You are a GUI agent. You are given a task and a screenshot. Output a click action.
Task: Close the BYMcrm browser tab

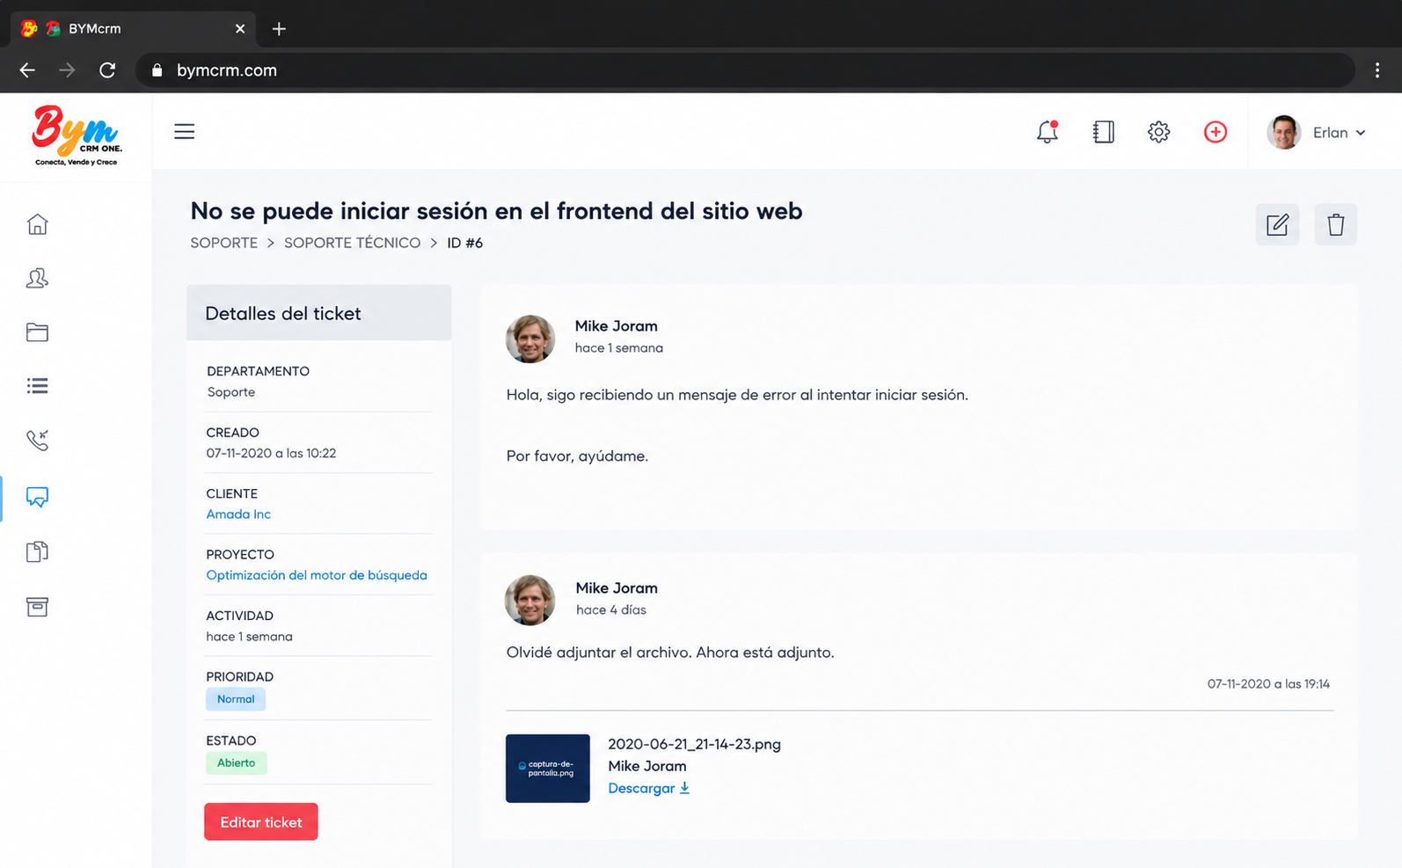(240, 29)
